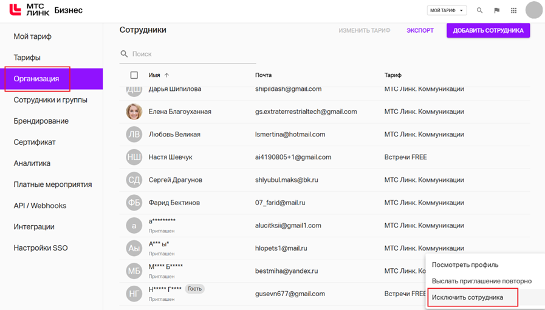Click the flag icon in header
This screenshot has height=310, width=545.
[x=496, y=10]
